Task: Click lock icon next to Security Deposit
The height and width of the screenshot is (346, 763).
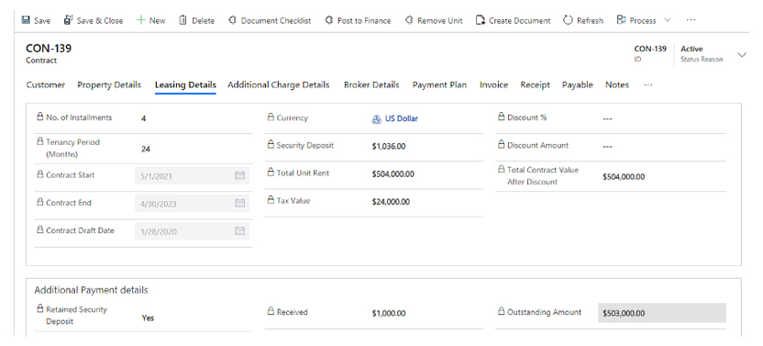Action: click(x=271, y=145)
